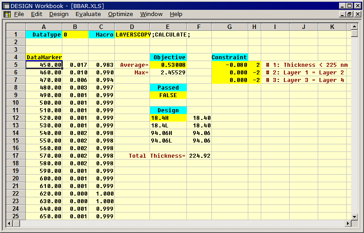The image size is (364, 233).
Task: Open the Design menu
Action: (x=59, y=14)
